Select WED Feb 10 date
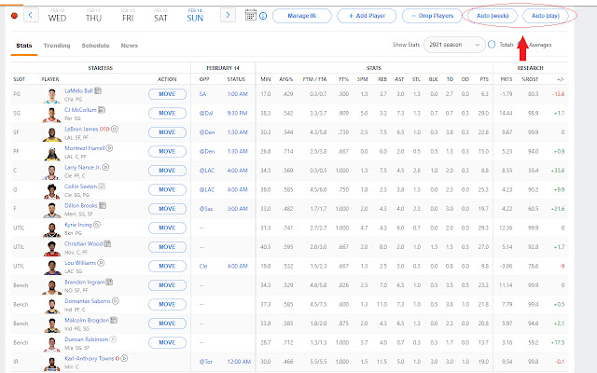Screen dimensions: 597x373 pyautogui.click(x=57, y=15)
